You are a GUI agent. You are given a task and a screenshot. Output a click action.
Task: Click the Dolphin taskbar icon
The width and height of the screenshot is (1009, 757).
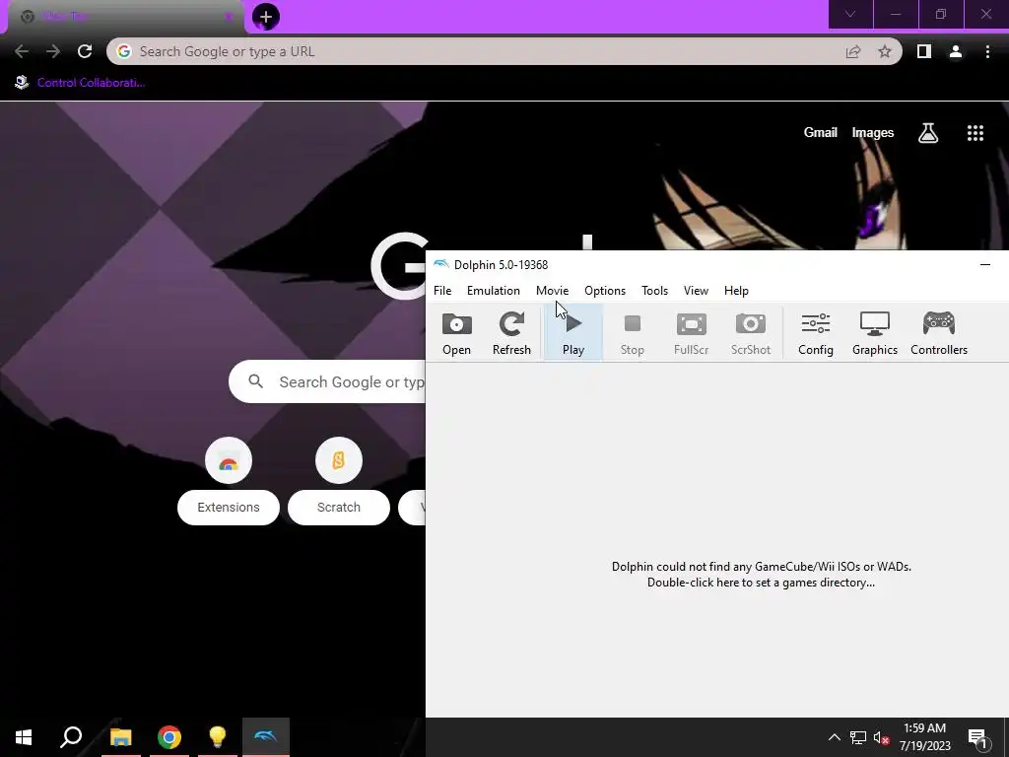pos(266,737)
